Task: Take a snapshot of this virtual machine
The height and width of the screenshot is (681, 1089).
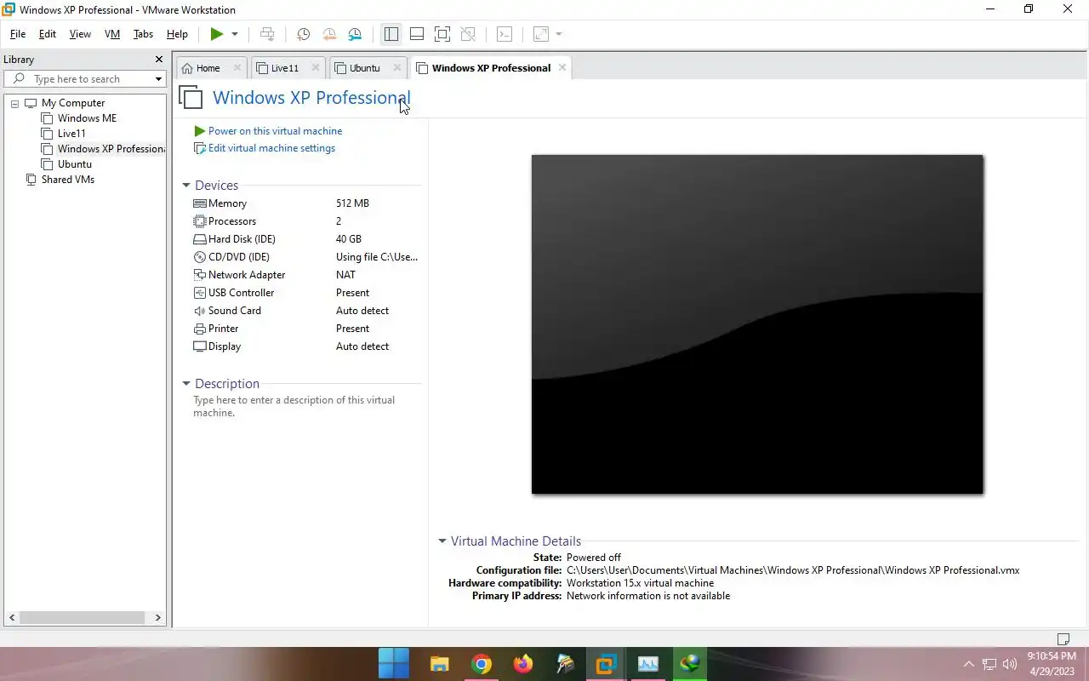Action: click(303, 34)
